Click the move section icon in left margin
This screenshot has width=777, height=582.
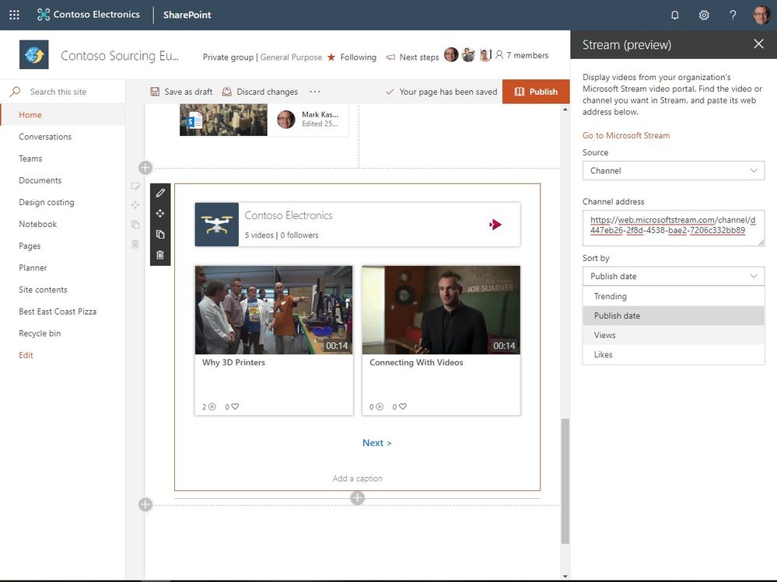pos(135,205)
